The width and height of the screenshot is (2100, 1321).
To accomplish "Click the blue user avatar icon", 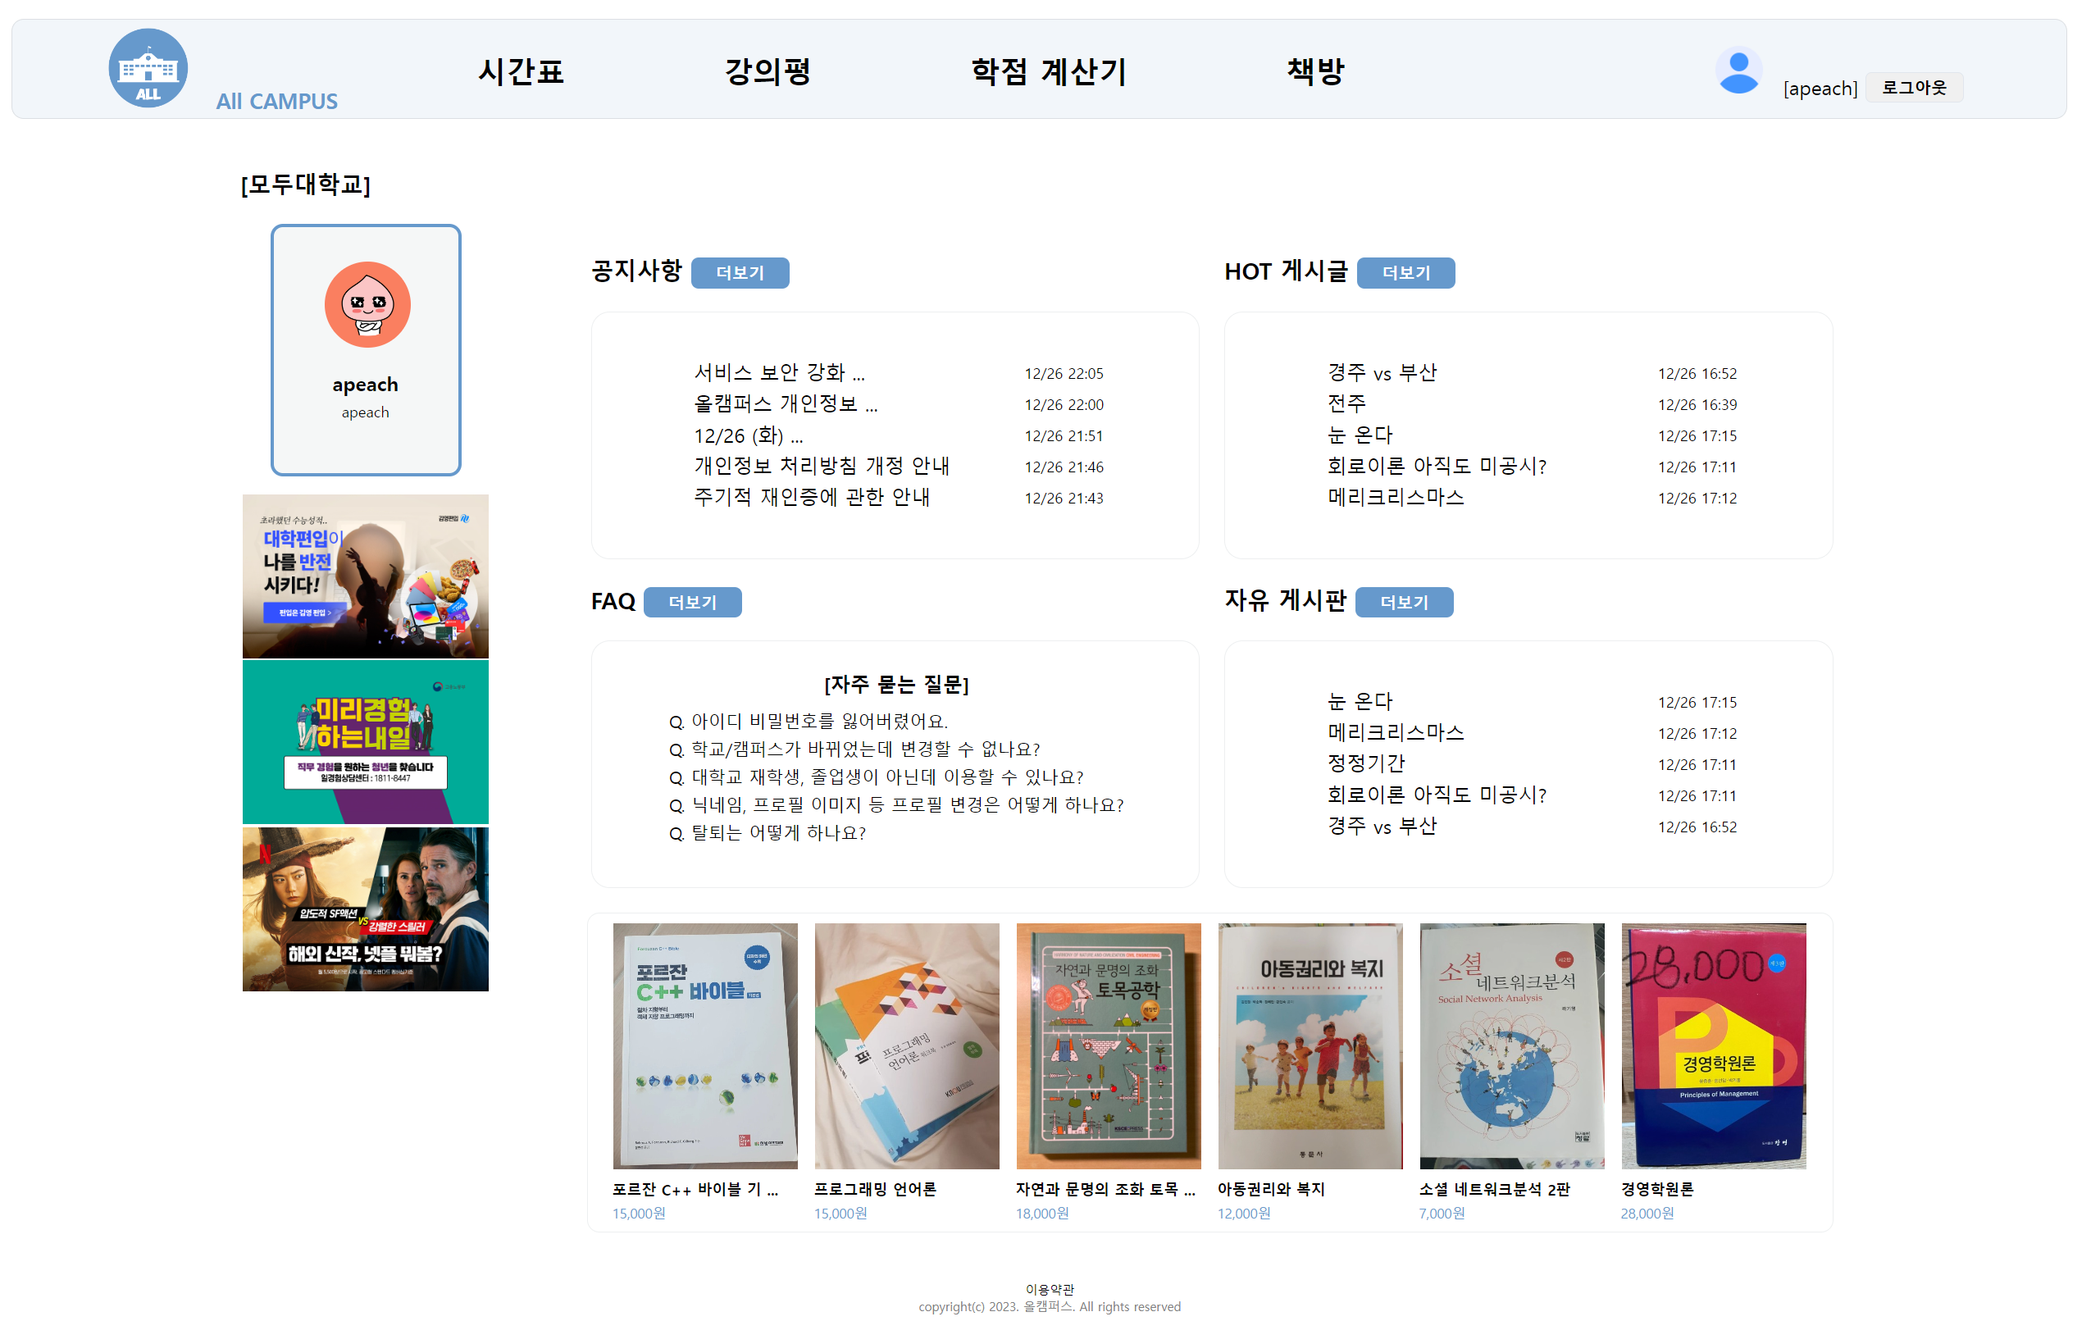I will (1739, 71).
